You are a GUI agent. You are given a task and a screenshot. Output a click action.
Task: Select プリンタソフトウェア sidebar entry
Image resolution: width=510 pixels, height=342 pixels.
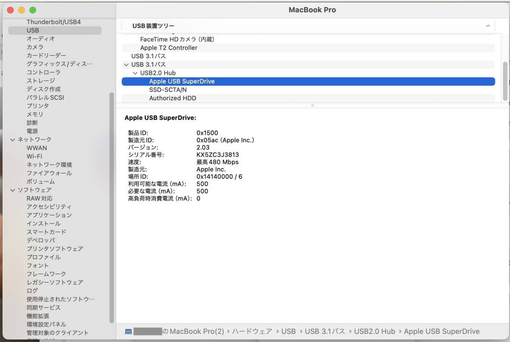pos(55,249)
